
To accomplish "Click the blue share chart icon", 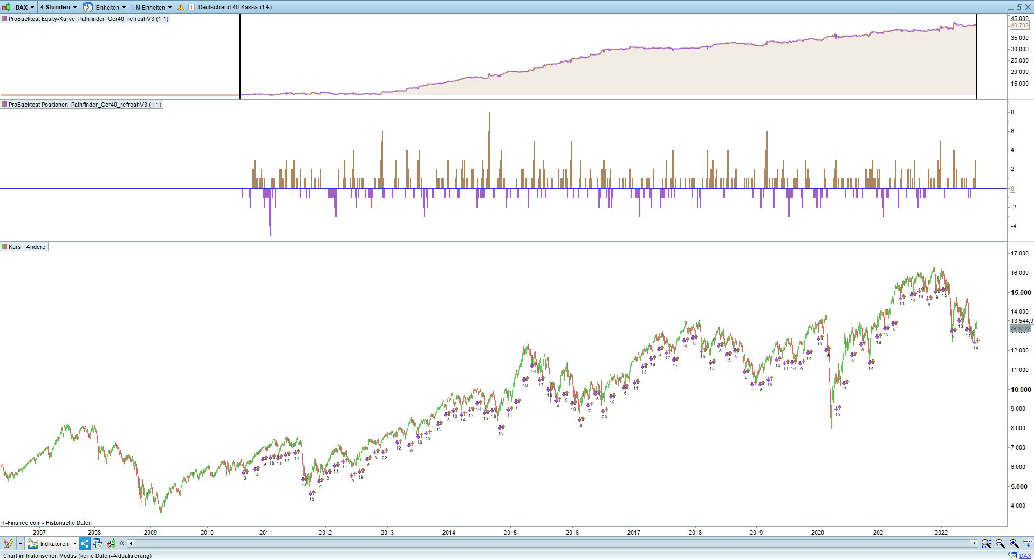I will (x=85, y=543).
